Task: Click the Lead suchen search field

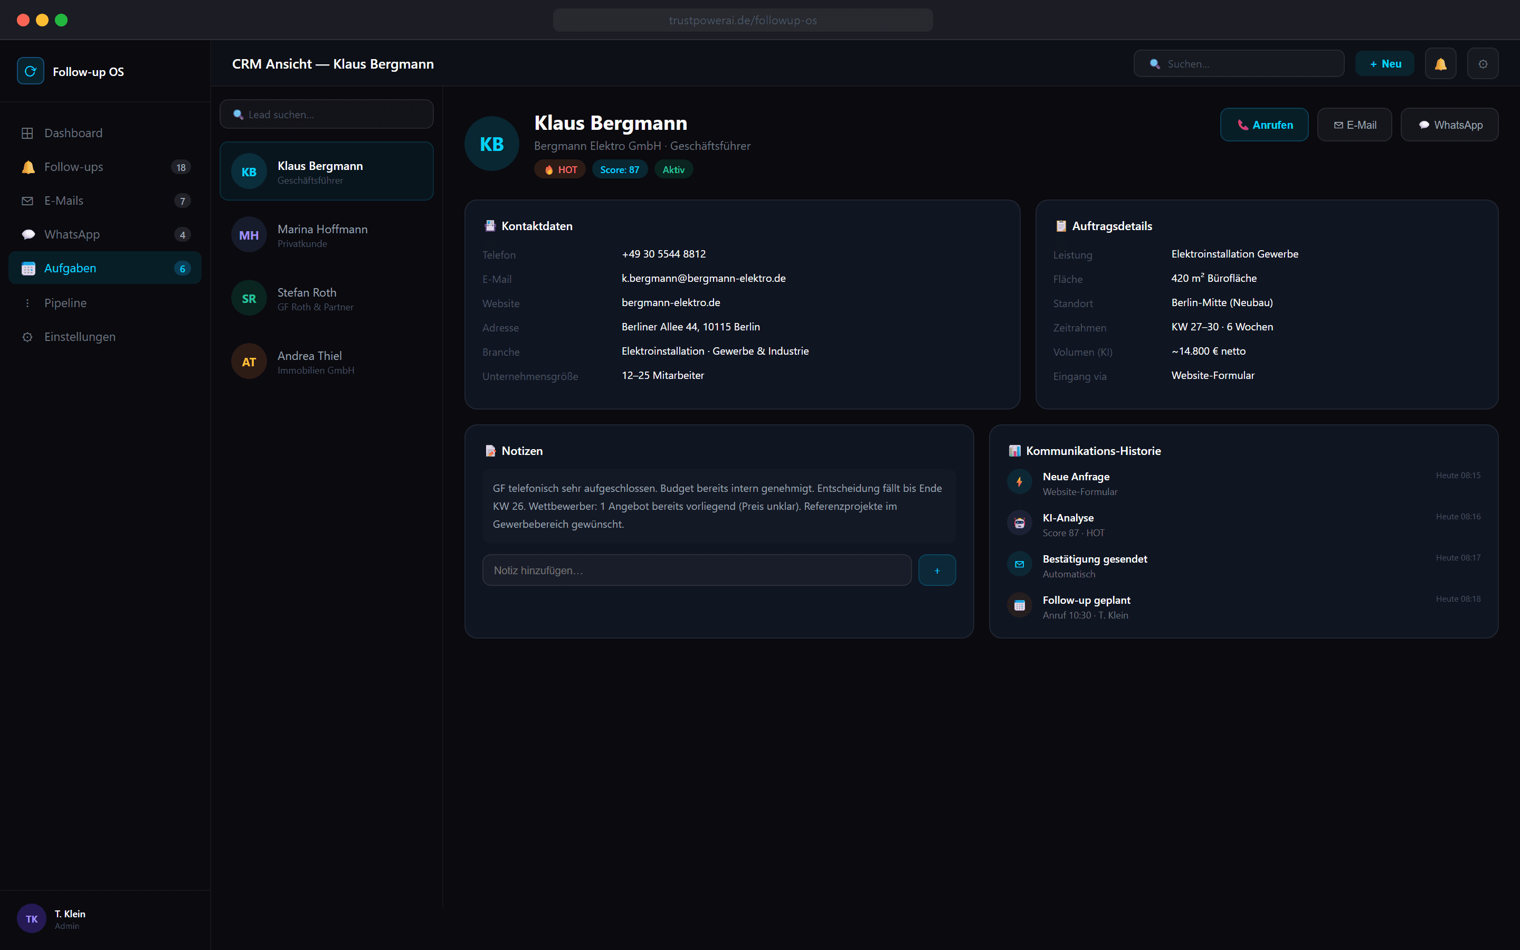Action: [327, 115]
